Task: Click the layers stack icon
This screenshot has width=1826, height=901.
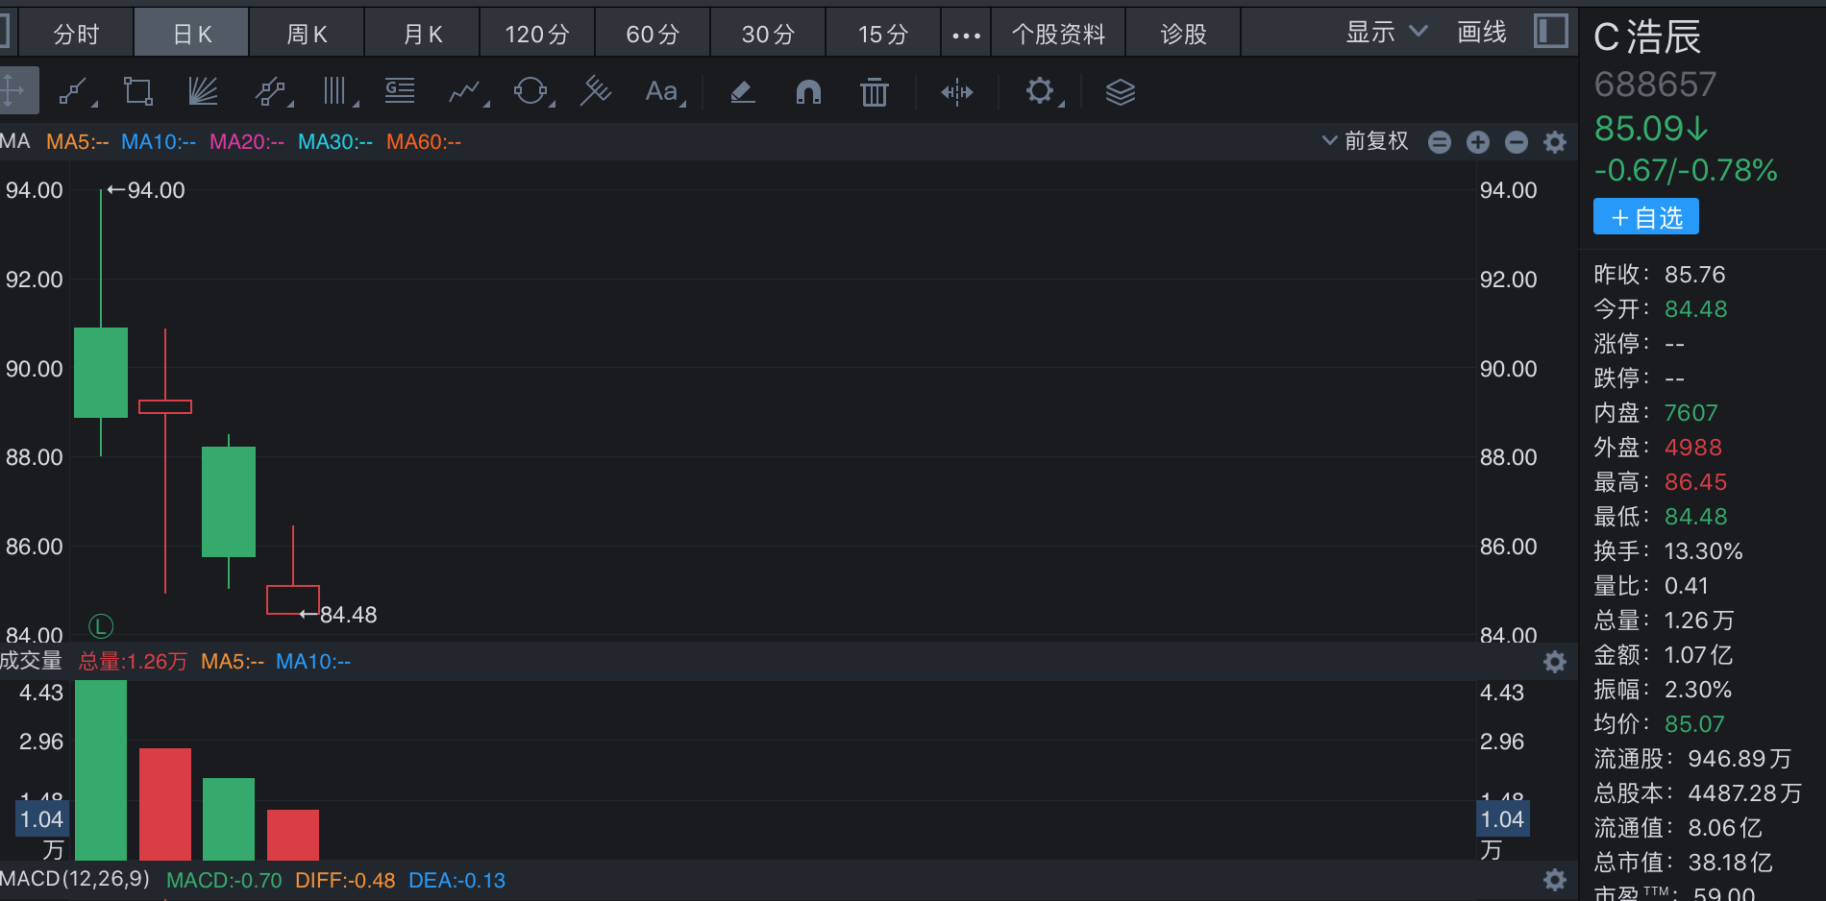Action: tap(1120, 92)
